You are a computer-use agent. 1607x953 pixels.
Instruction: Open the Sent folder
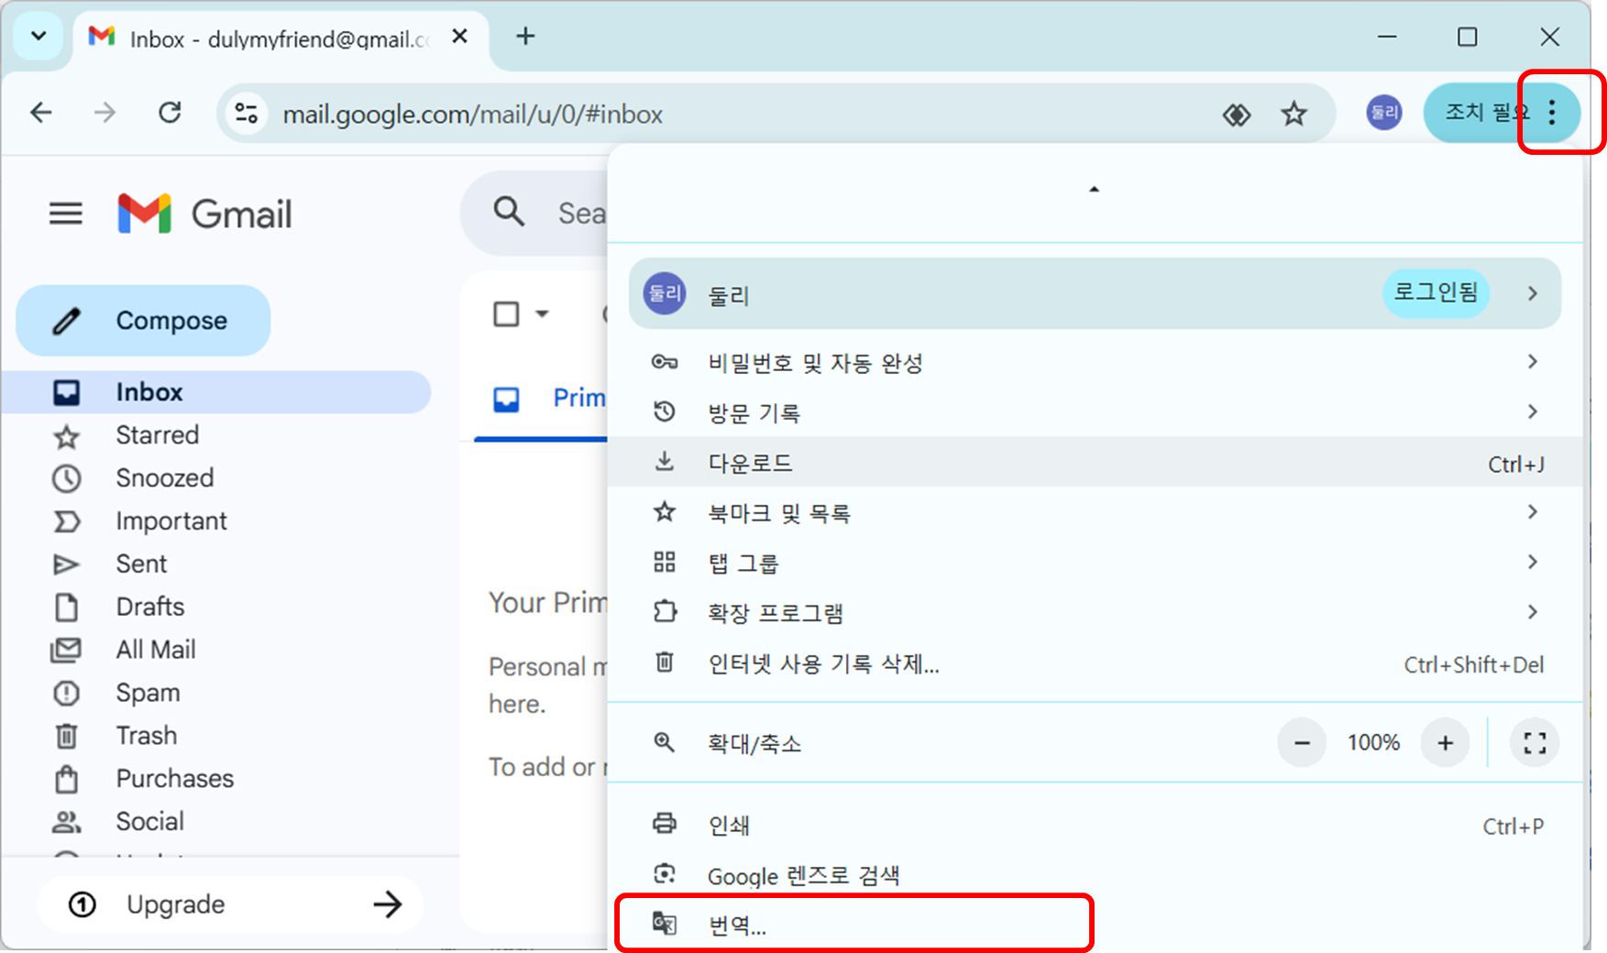pyautogui.click(x=216, y=564)
